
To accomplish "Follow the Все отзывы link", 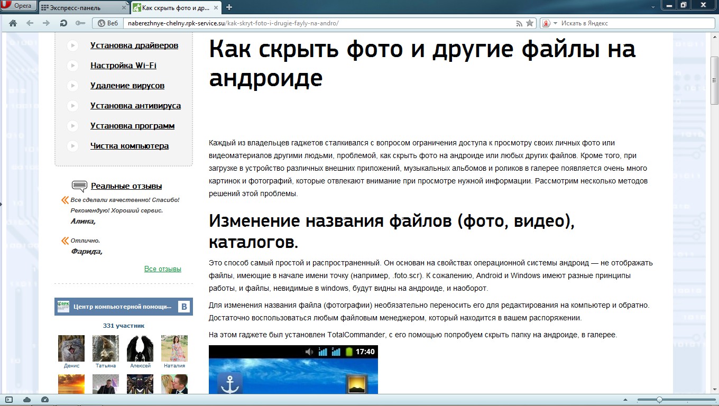I will pyautogui.click(x=163, y=269).
